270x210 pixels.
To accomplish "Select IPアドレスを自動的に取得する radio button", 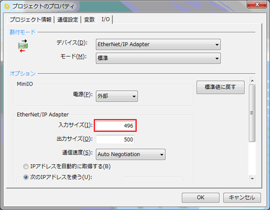I will pos(26,166).
